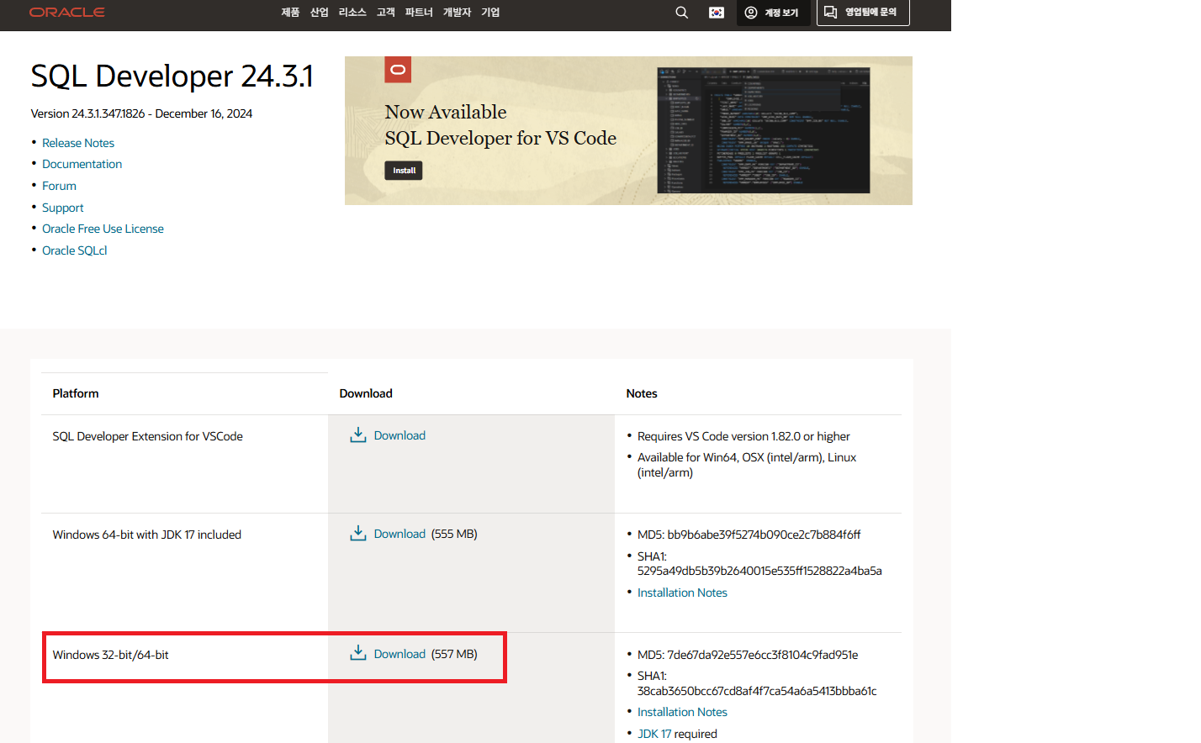Click the red Oracle icon on banner
This screenshot has height=743, width=1201.
coord(398,69)
